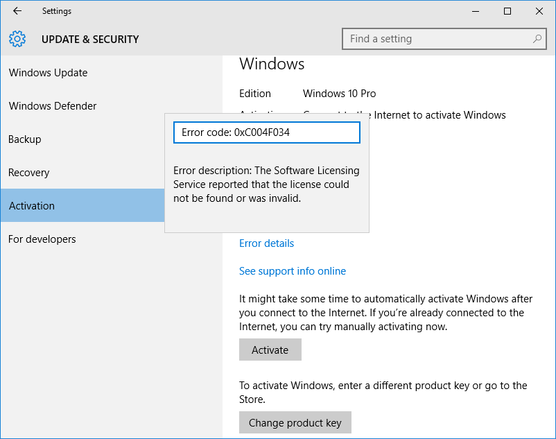Click 'Internet to activate Windows' status text
The width and height of the screenshot is (556, 439).
click(440, 115)
